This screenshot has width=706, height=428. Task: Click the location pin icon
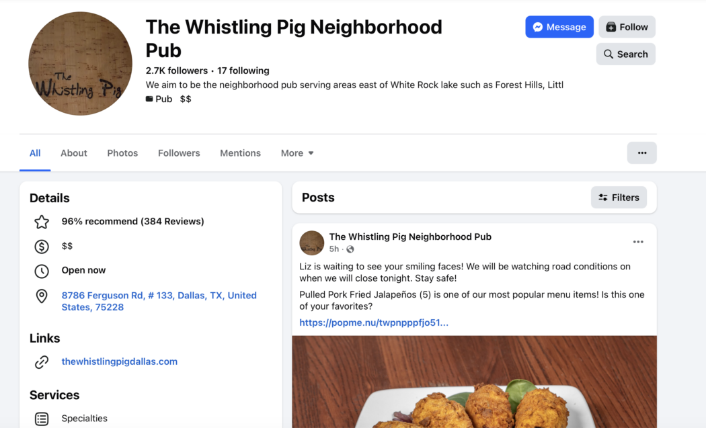pyautogui.click(x=42, y=296)
